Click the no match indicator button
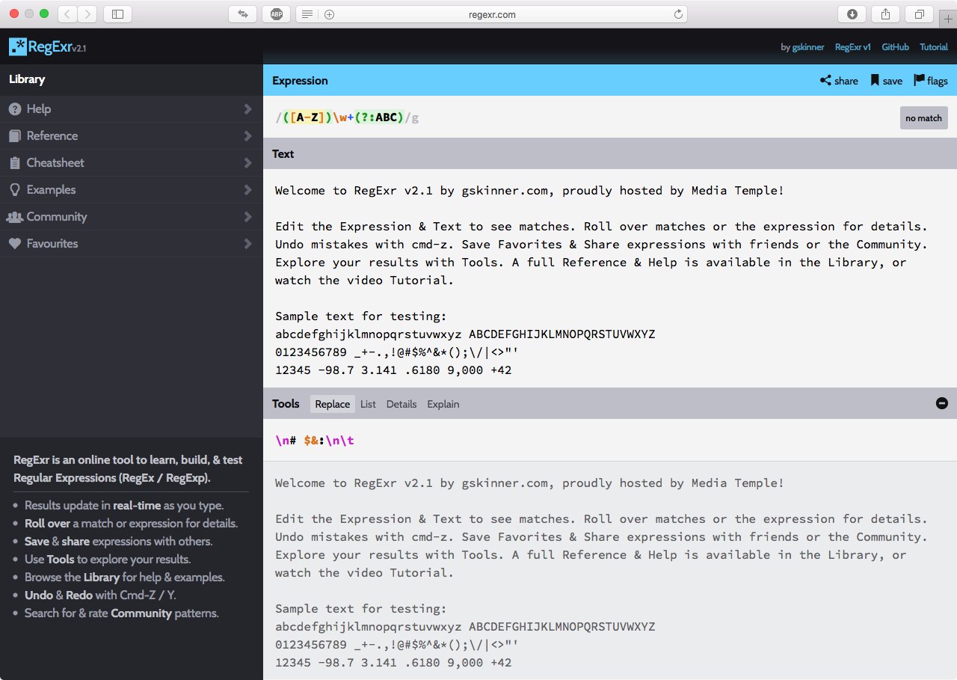This screenshot has width=957, height=680. pos(923,118)
